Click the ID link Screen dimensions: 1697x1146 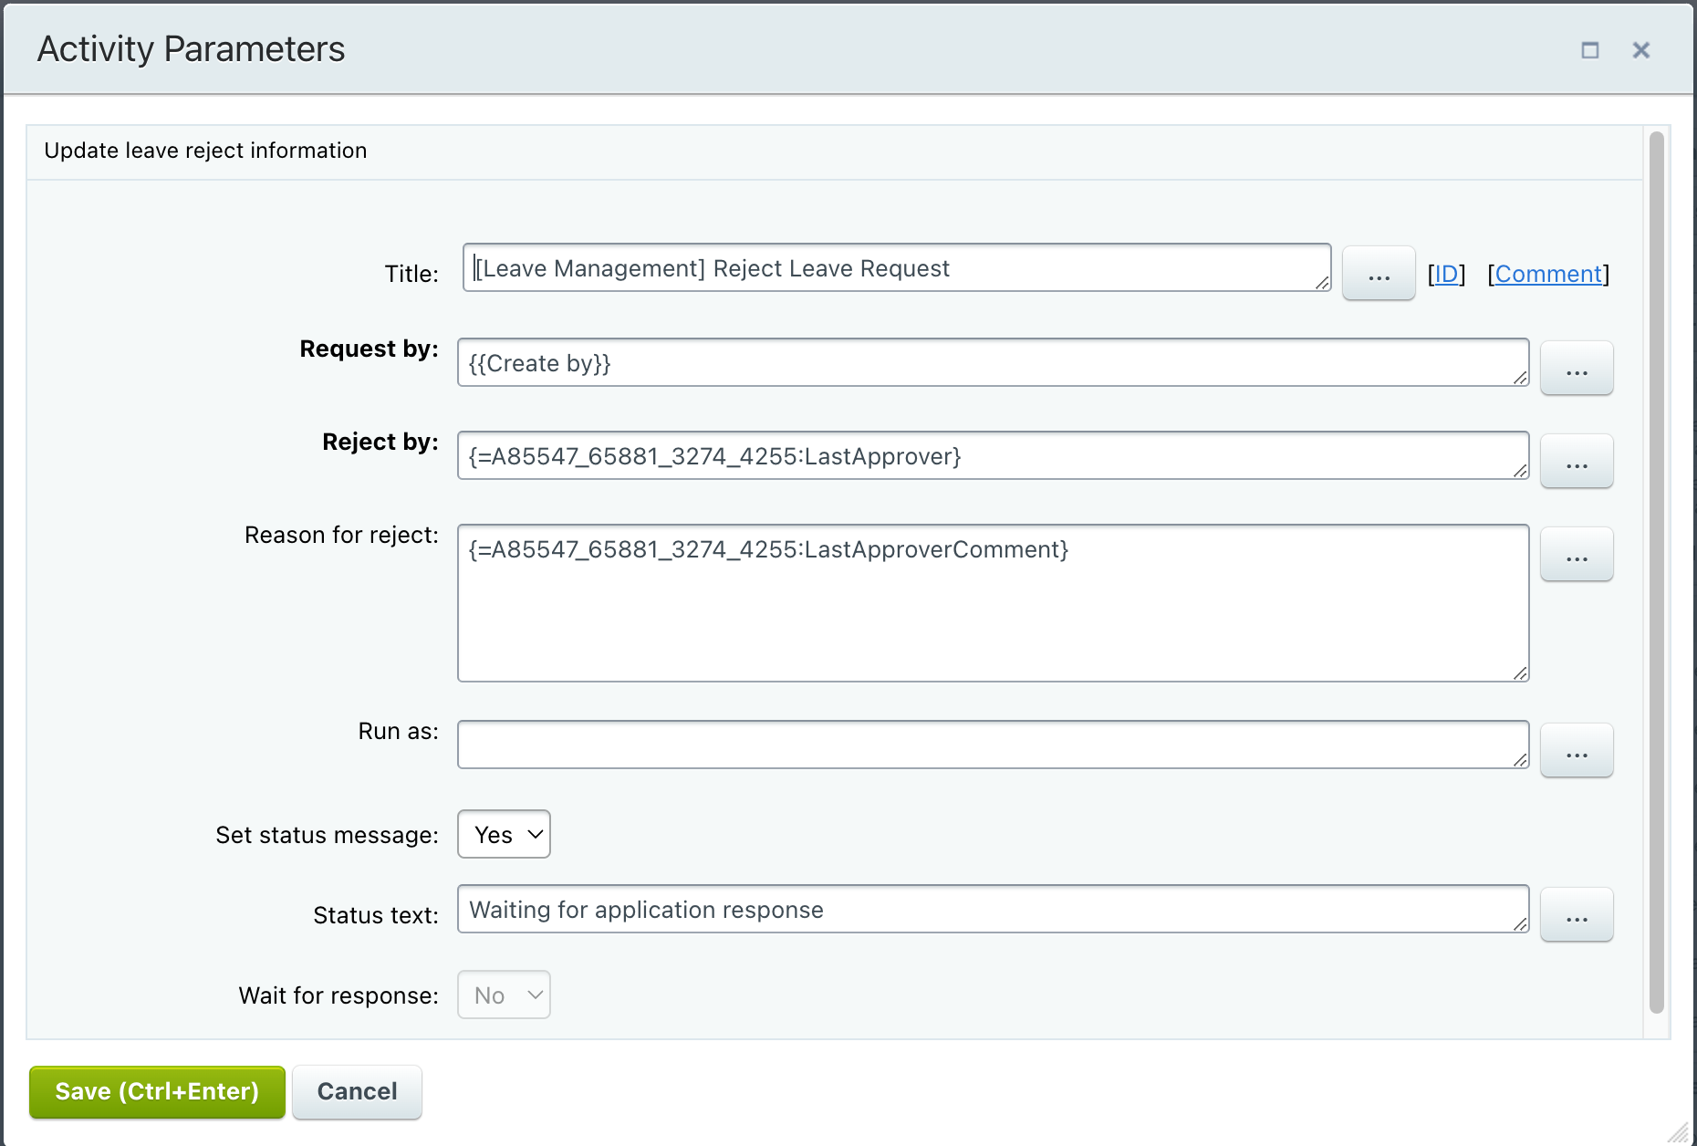click(x=1446, y=274)
